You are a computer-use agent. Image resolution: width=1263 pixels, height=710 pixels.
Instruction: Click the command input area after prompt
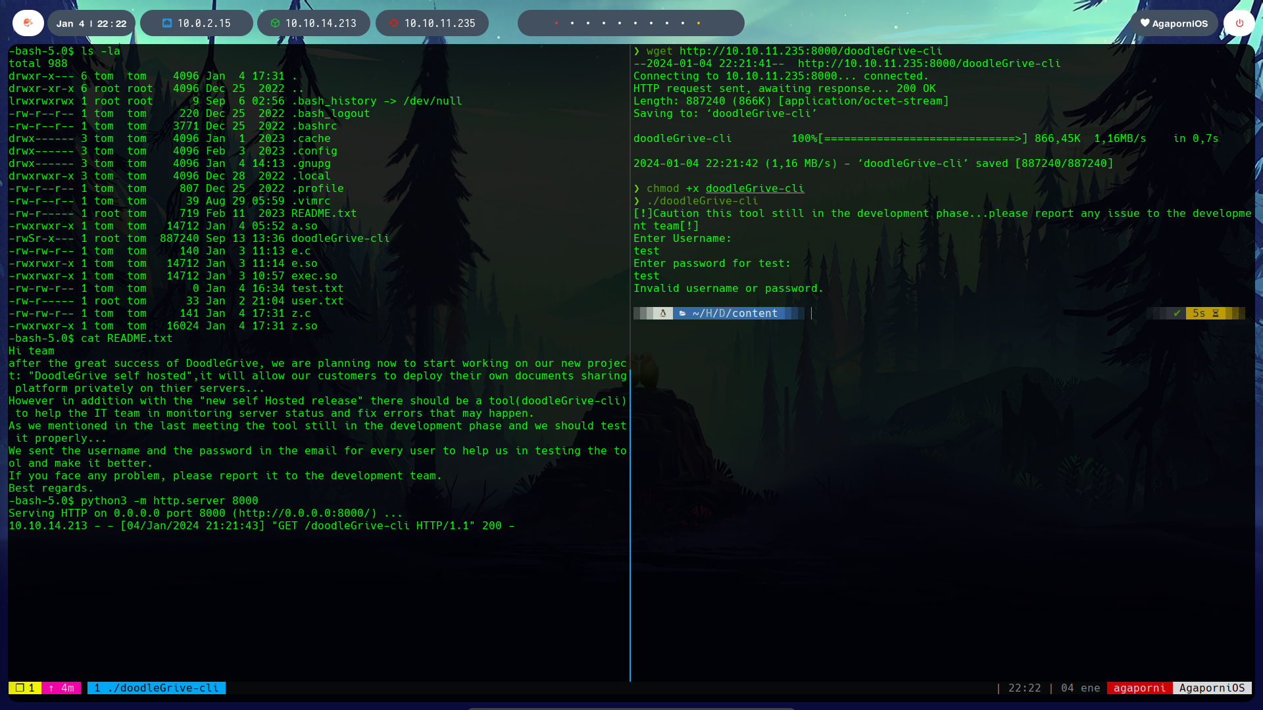coord(921,314)
